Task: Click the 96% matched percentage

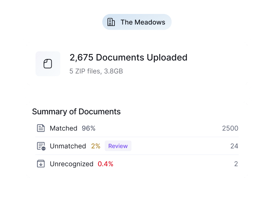Action: tap(88, 128)
